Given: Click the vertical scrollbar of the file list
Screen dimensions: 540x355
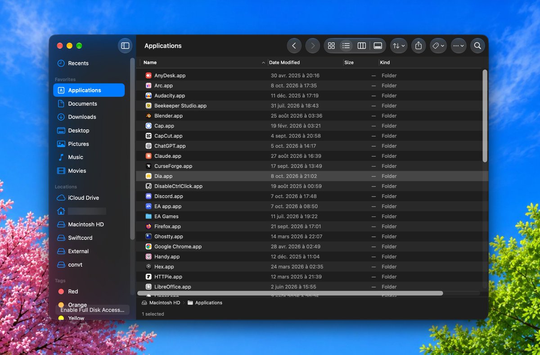Looking at the screenshot, I should tap(485, 115).
